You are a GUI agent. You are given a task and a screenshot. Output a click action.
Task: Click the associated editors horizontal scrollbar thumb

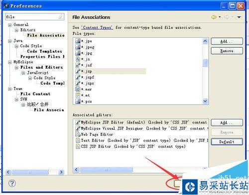(106, 170)
